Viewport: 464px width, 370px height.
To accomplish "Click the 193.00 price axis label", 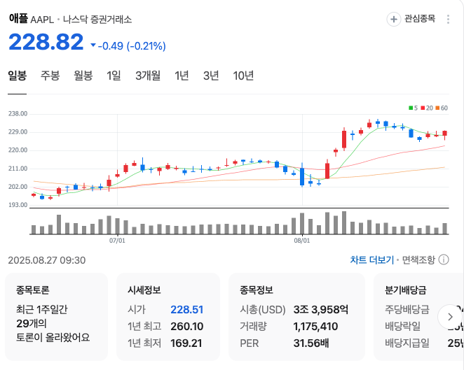I will pos(18,205).
